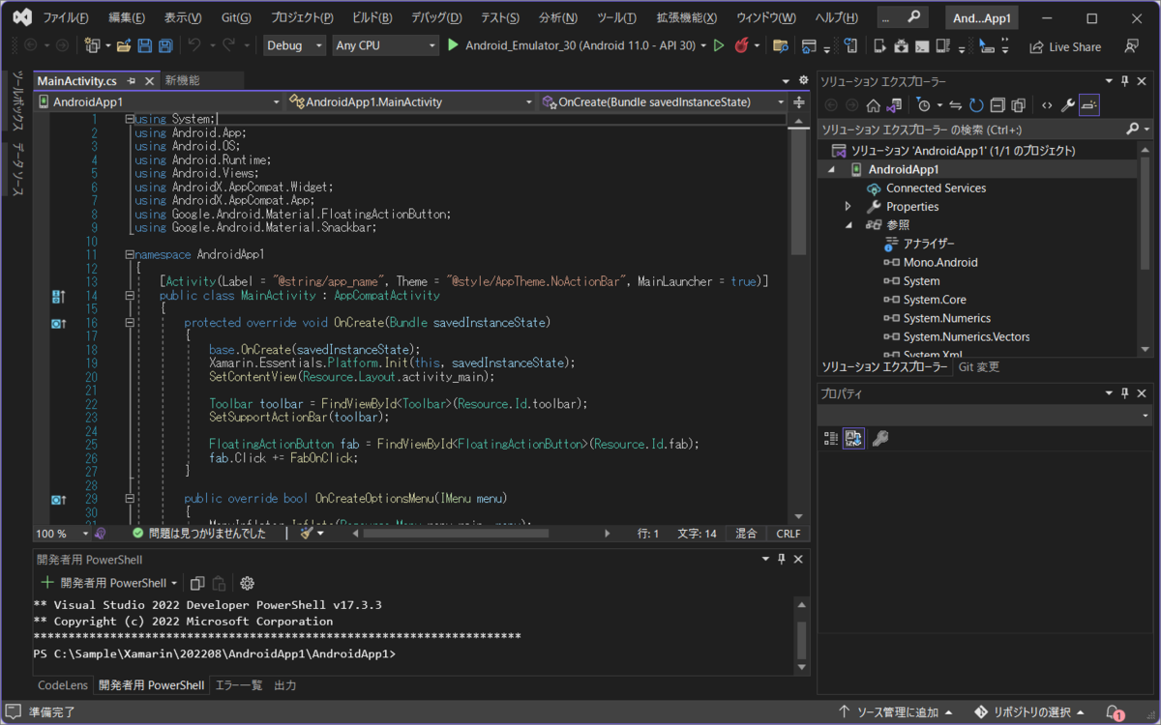Click the search magnifier in title bar
1161x725 pixels.
(x=914, y=17)
